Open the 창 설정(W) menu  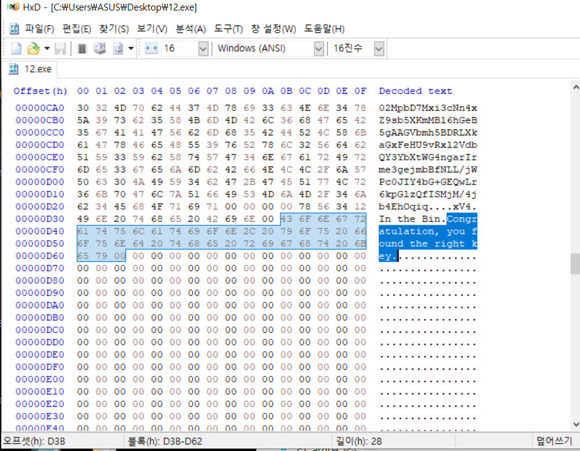[x=273, y=29]
